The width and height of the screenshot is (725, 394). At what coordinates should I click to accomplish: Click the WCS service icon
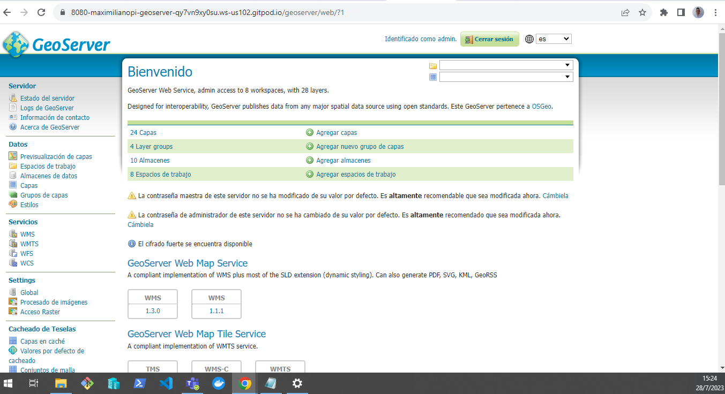(13, 263)
